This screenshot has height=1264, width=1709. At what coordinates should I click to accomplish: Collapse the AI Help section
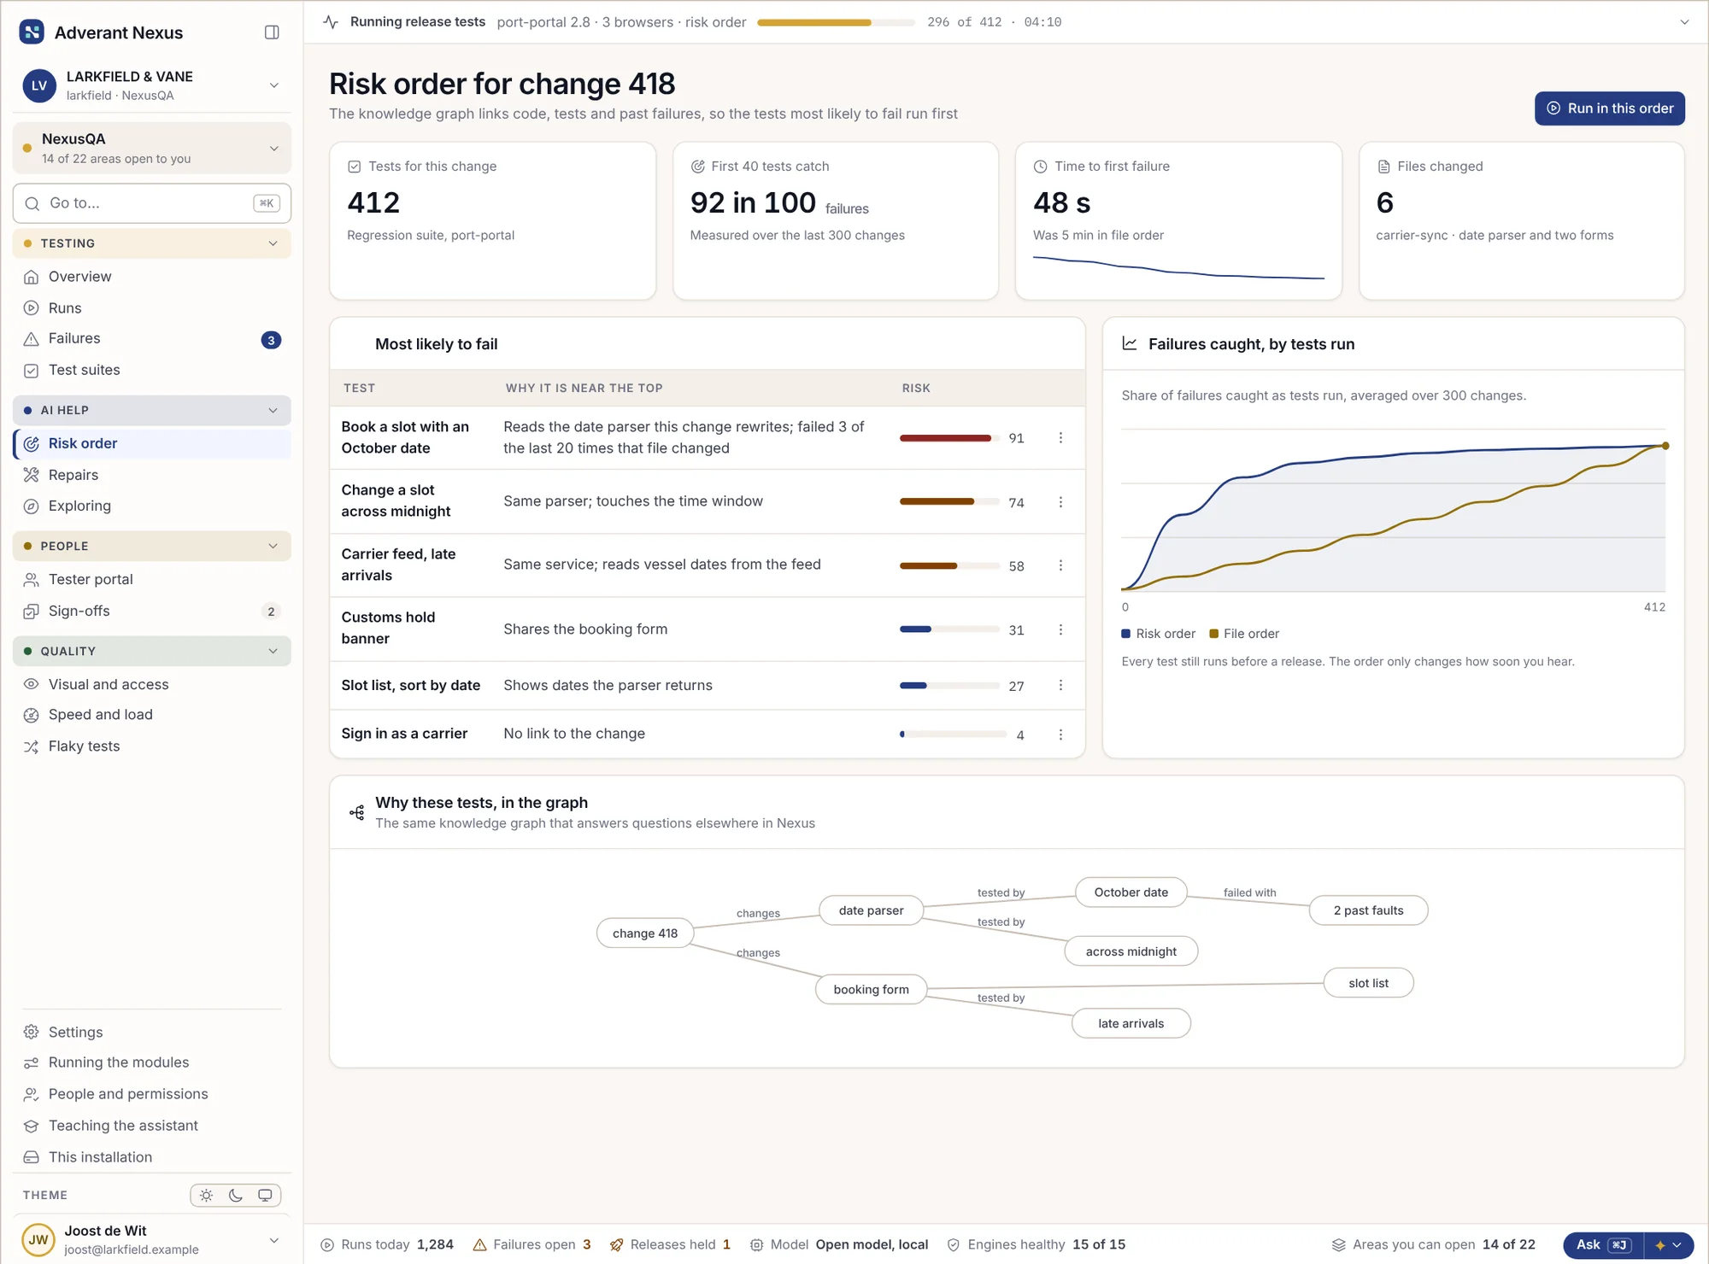152,410
